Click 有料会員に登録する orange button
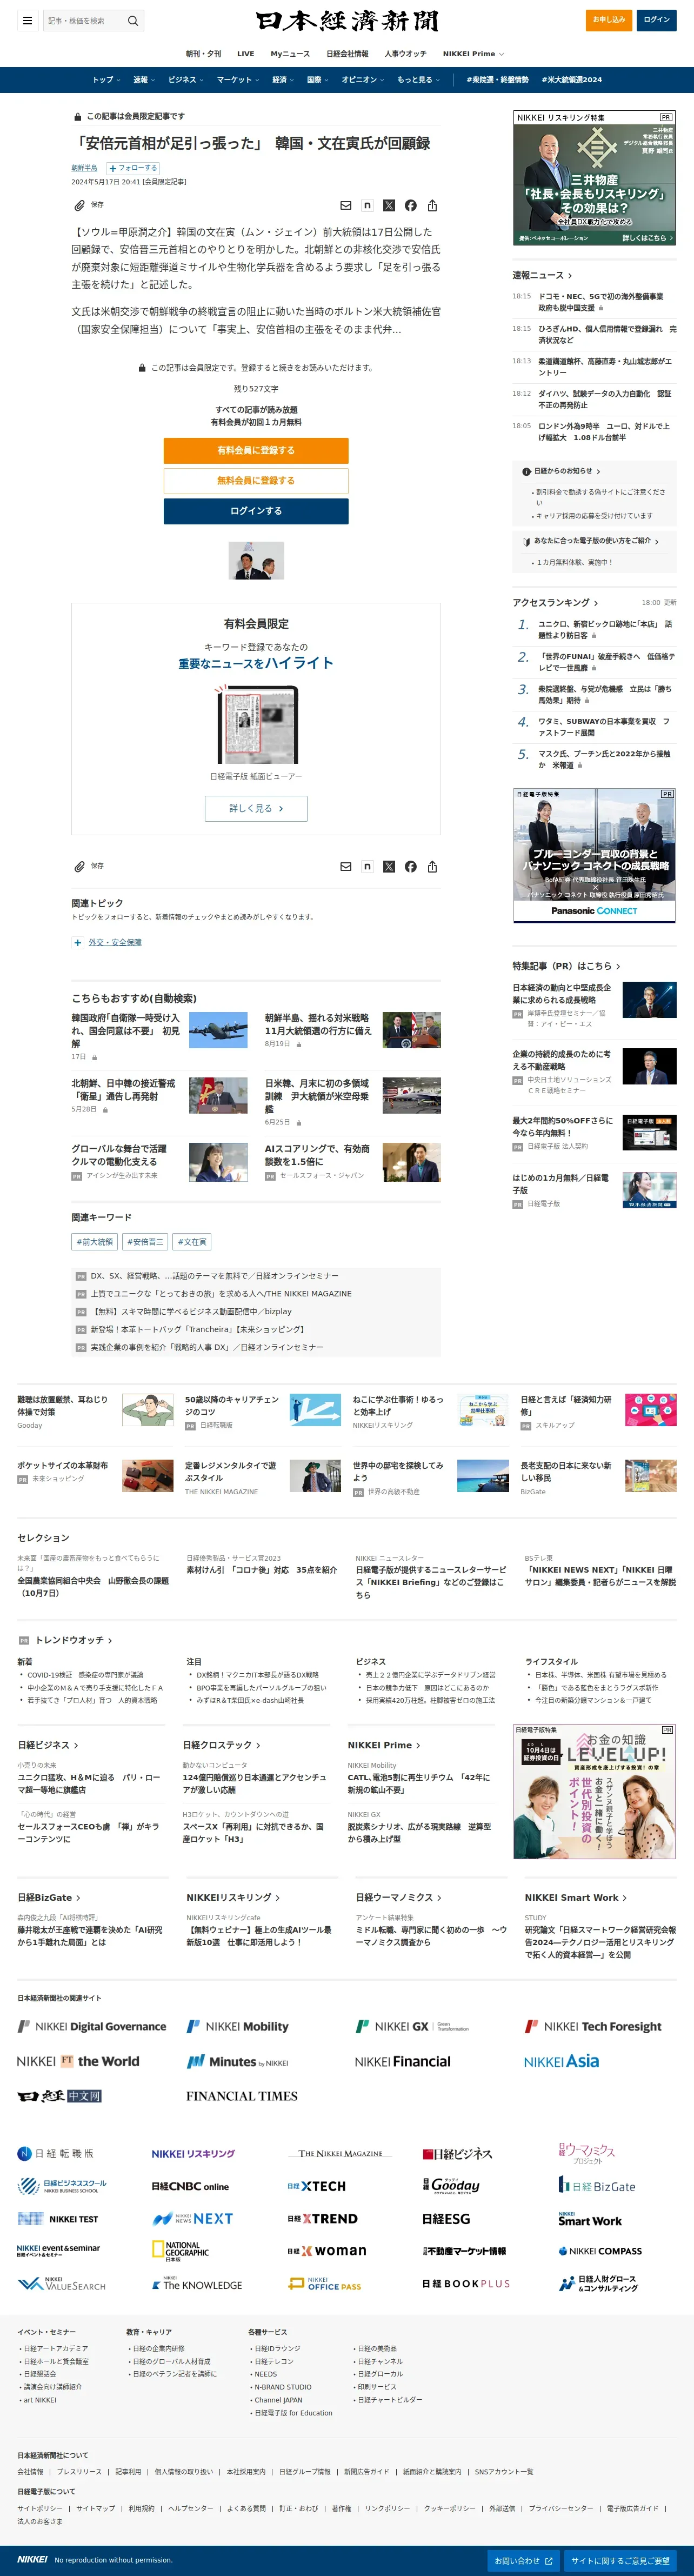 256,450
